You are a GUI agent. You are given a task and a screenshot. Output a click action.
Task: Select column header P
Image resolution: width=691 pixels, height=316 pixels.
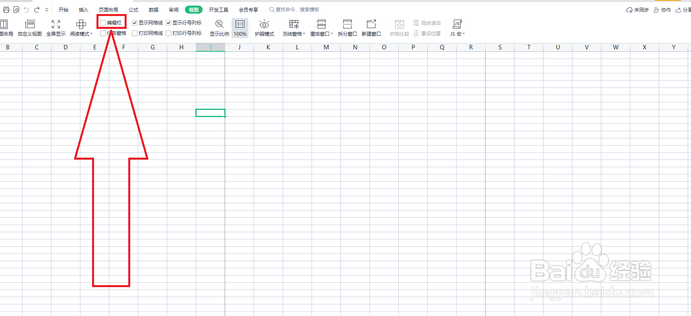413,47
